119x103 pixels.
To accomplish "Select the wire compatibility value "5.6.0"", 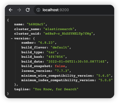I will coord(104,76).
